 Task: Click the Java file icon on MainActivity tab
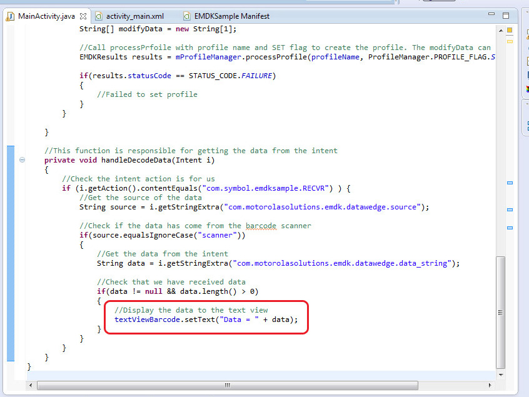pos(11,16)
